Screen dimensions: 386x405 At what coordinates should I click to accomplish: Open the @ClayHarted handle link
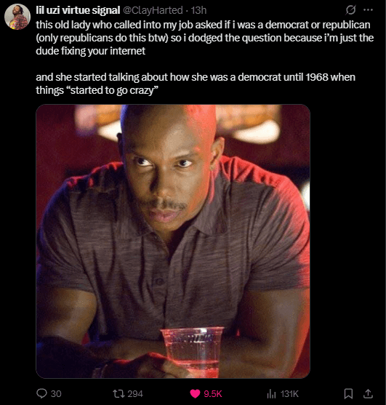[153, 10]
